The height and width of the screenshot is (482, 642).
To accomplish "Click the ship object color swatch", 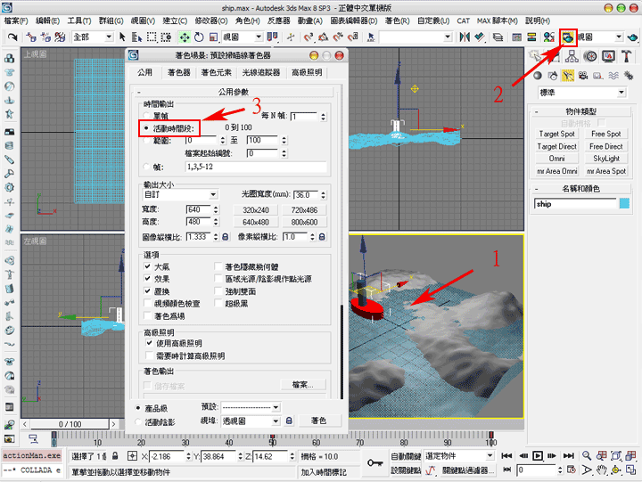I will click(x=624, y=203).
